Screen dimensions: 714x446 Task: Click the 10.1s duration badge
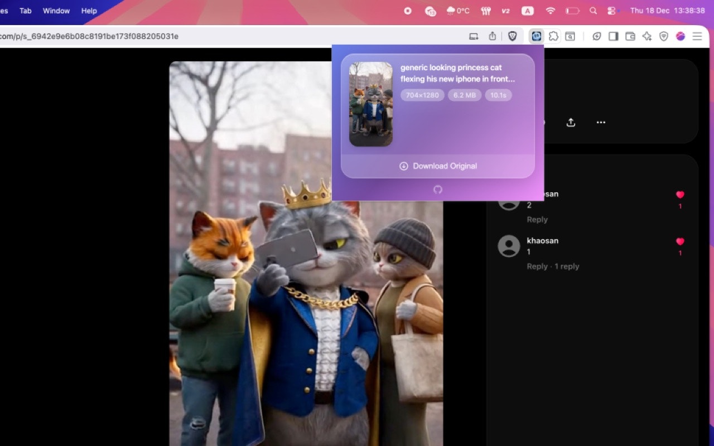(498, 95)
